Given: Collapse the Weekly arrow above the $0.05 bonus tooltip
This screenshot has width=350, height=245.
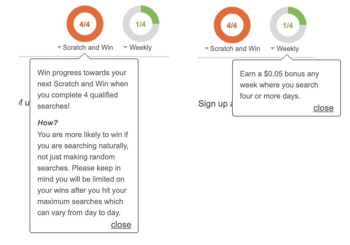Looking at the screenshot, I should click(273, 49).
